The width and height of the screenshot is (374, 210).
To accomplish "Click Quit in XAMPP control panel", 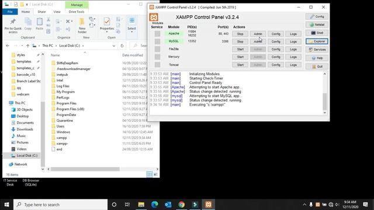I will [x=317, y=66].
